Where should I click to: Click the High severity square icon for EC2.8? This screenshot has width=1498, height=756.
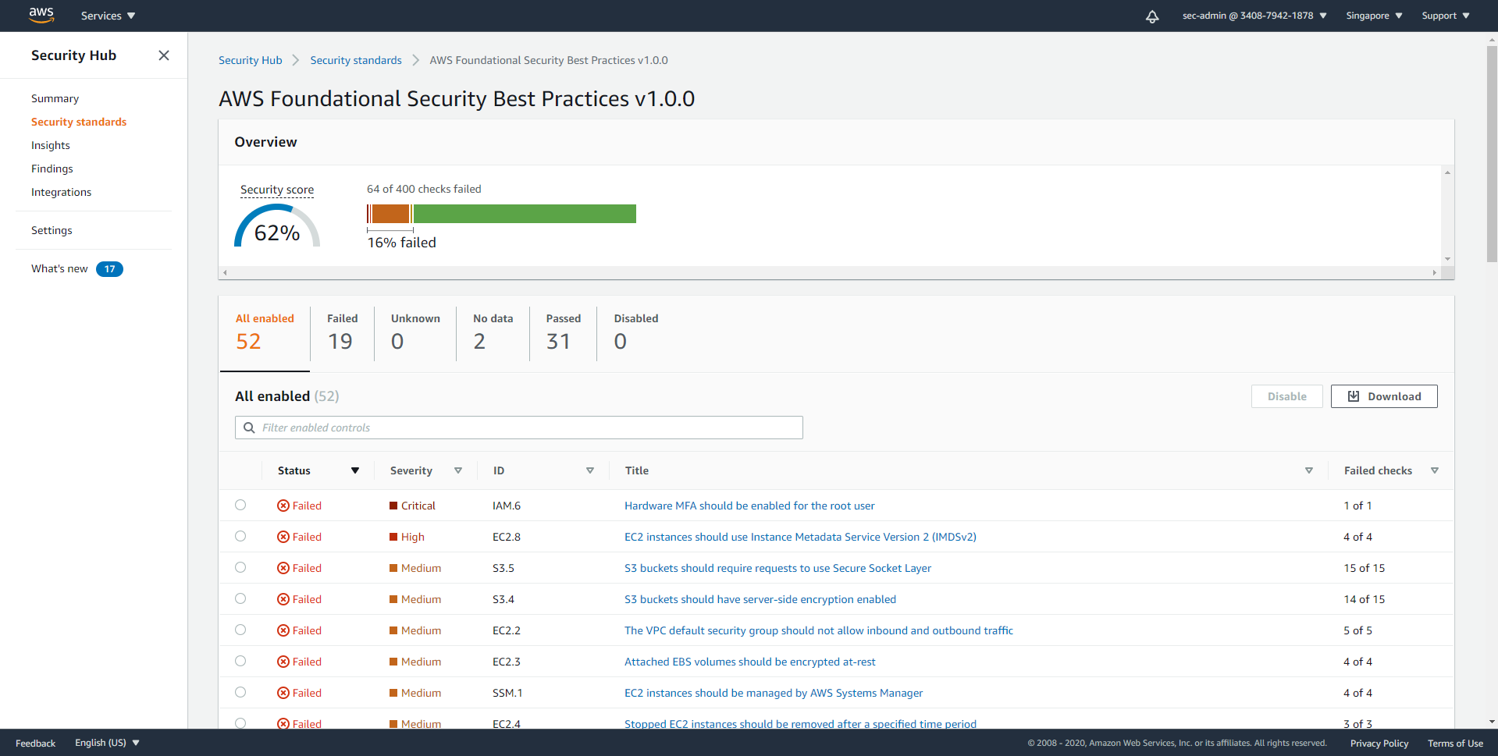(393, 537)
